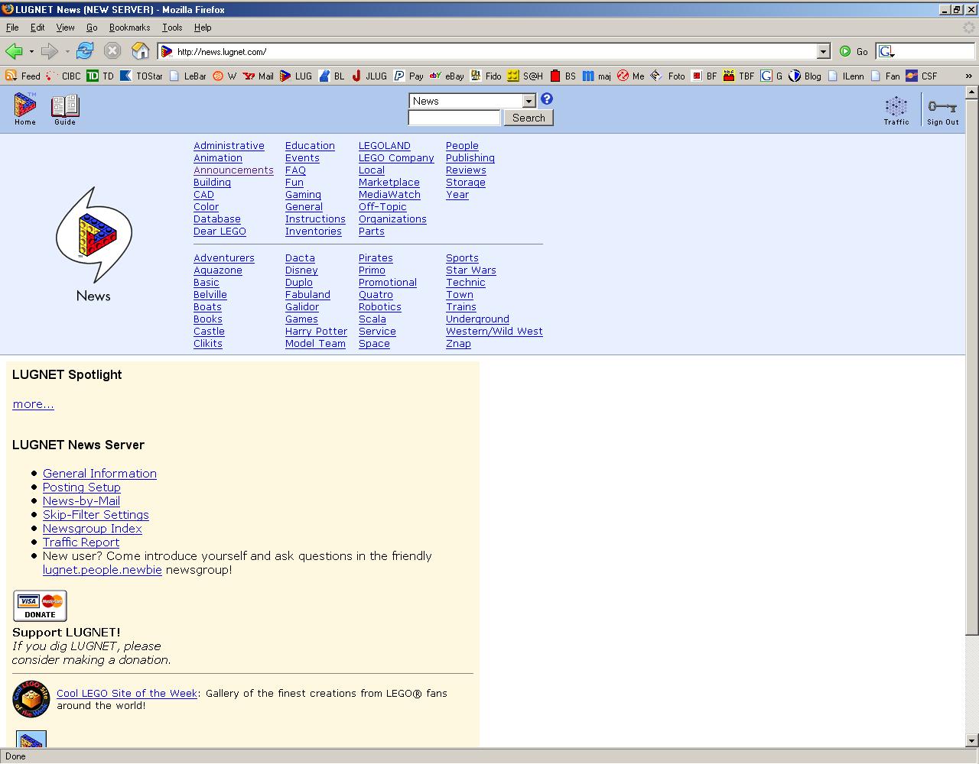
Task: Open the browser Home page button
Action: click(141, 51)
